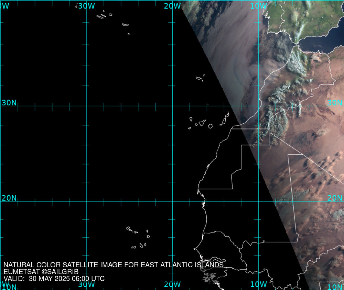The width and height of the screenshot is (344, 290).
Task: Click the '10W' longitude label at bottom
Action: click(258, 284)
